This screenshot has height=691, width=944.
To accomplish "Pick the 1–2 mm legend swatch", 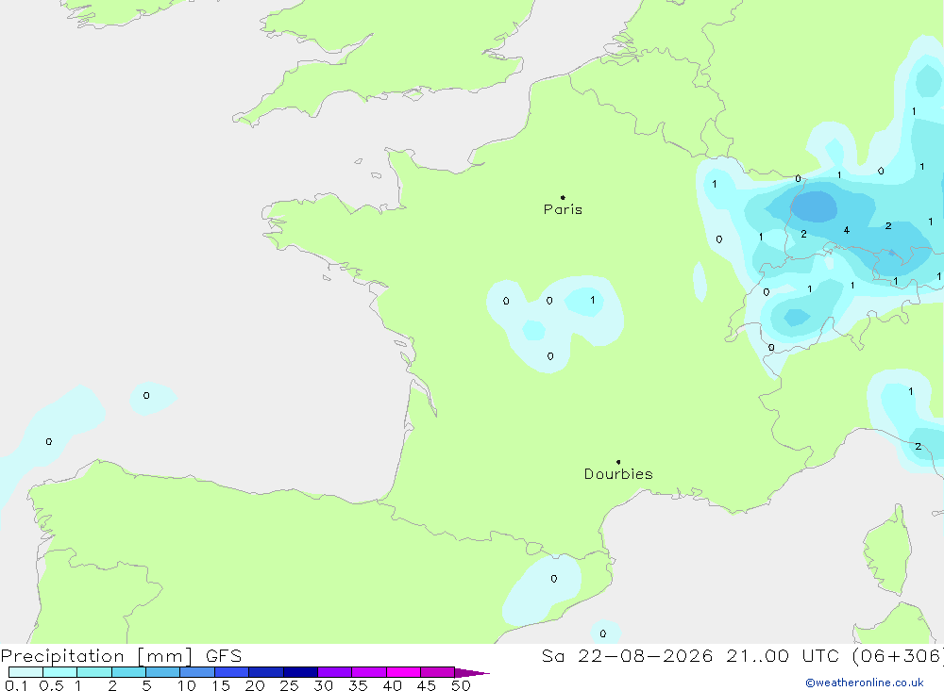I will click(94, 672).
